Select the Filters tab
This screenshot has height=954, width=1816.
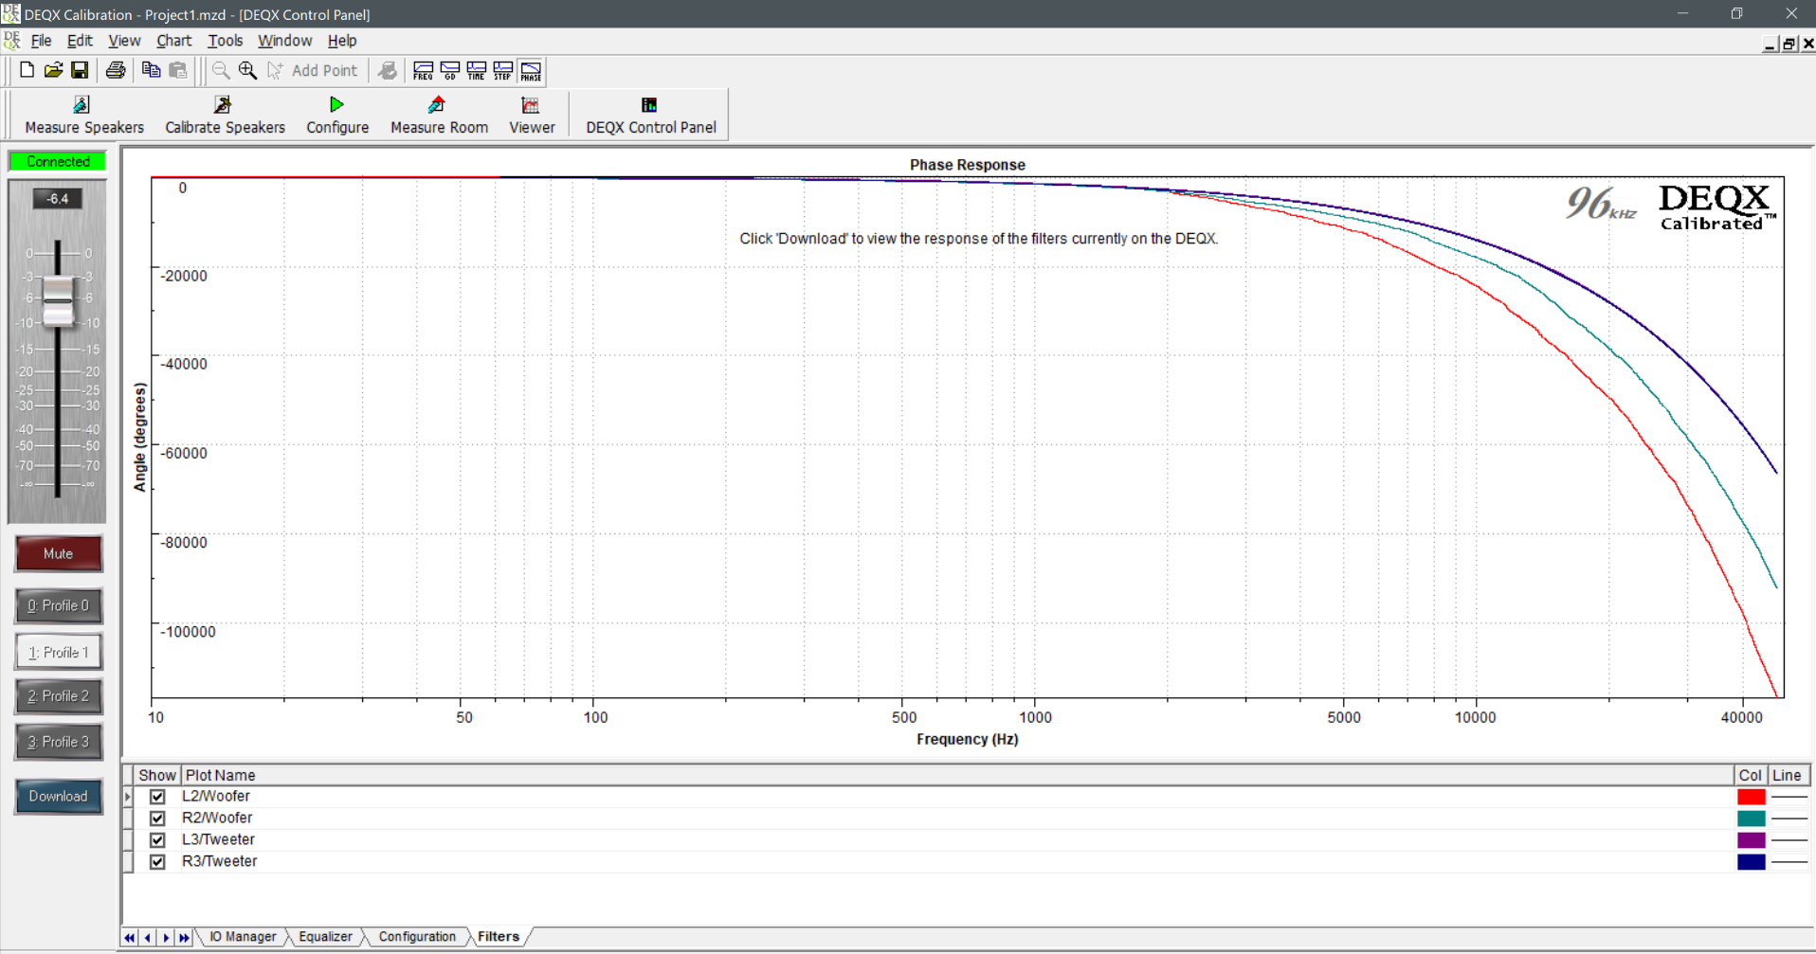tap(499, 937)
